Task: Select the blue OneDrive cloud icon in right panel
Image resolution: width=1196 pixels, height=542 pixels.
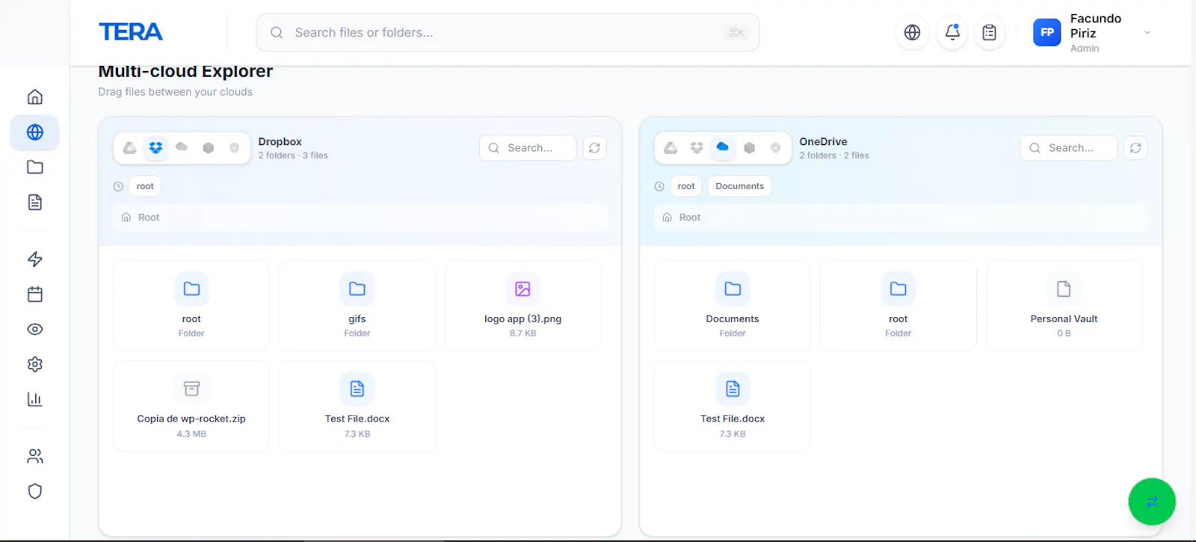Action: click(723, 147)
